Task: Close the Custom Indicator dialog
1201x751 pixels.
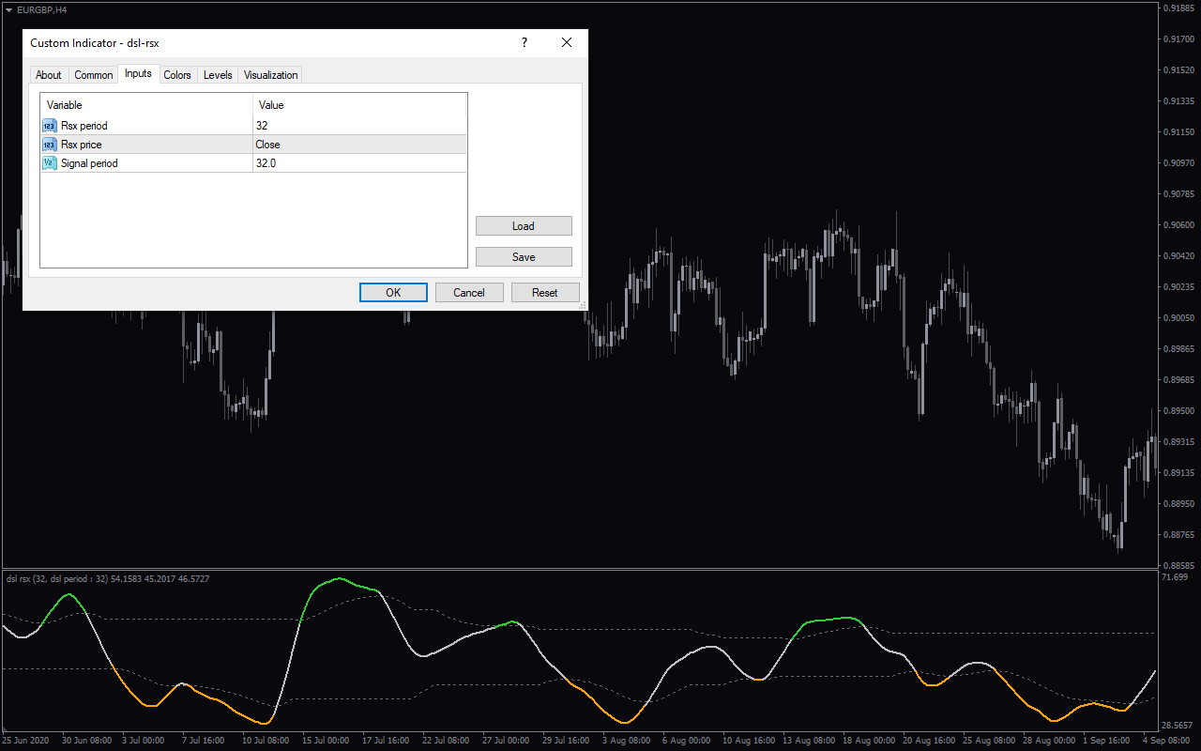Action: click(567, 43)
